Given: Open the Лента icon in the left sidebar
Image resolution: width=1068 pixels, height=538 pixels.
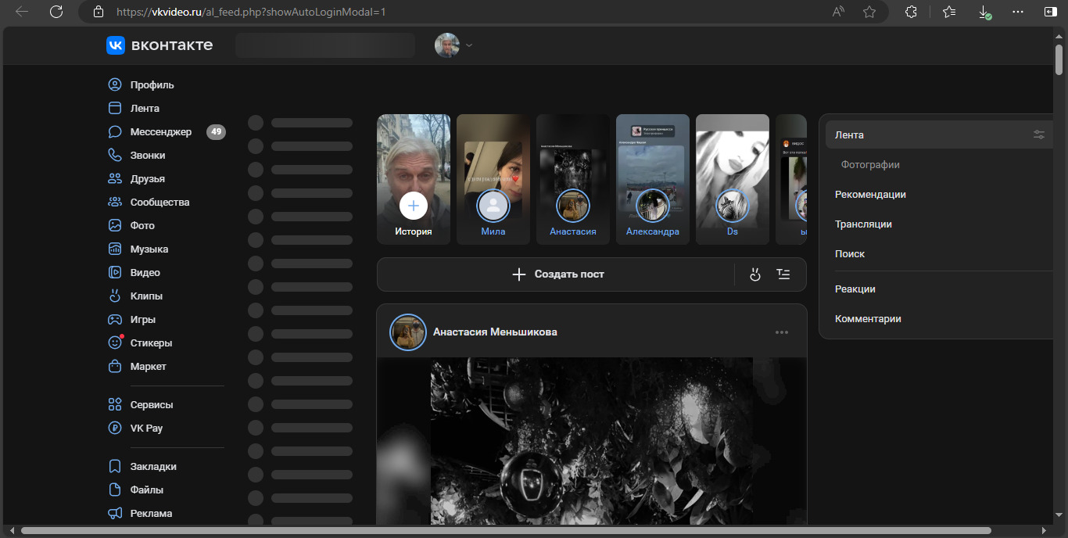Looking at the screenshot, I should tap(115, 108).
